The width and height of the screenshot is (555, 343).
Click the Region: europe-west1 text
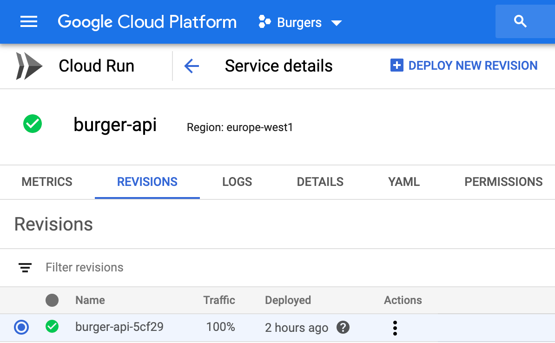coord(240,127)
